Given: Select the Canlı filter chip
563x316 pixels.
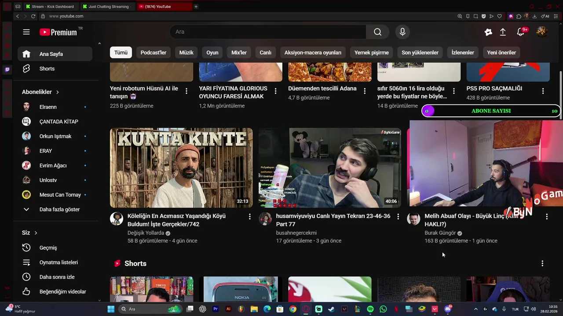Looking at the screenshot, I should (266, 53).
